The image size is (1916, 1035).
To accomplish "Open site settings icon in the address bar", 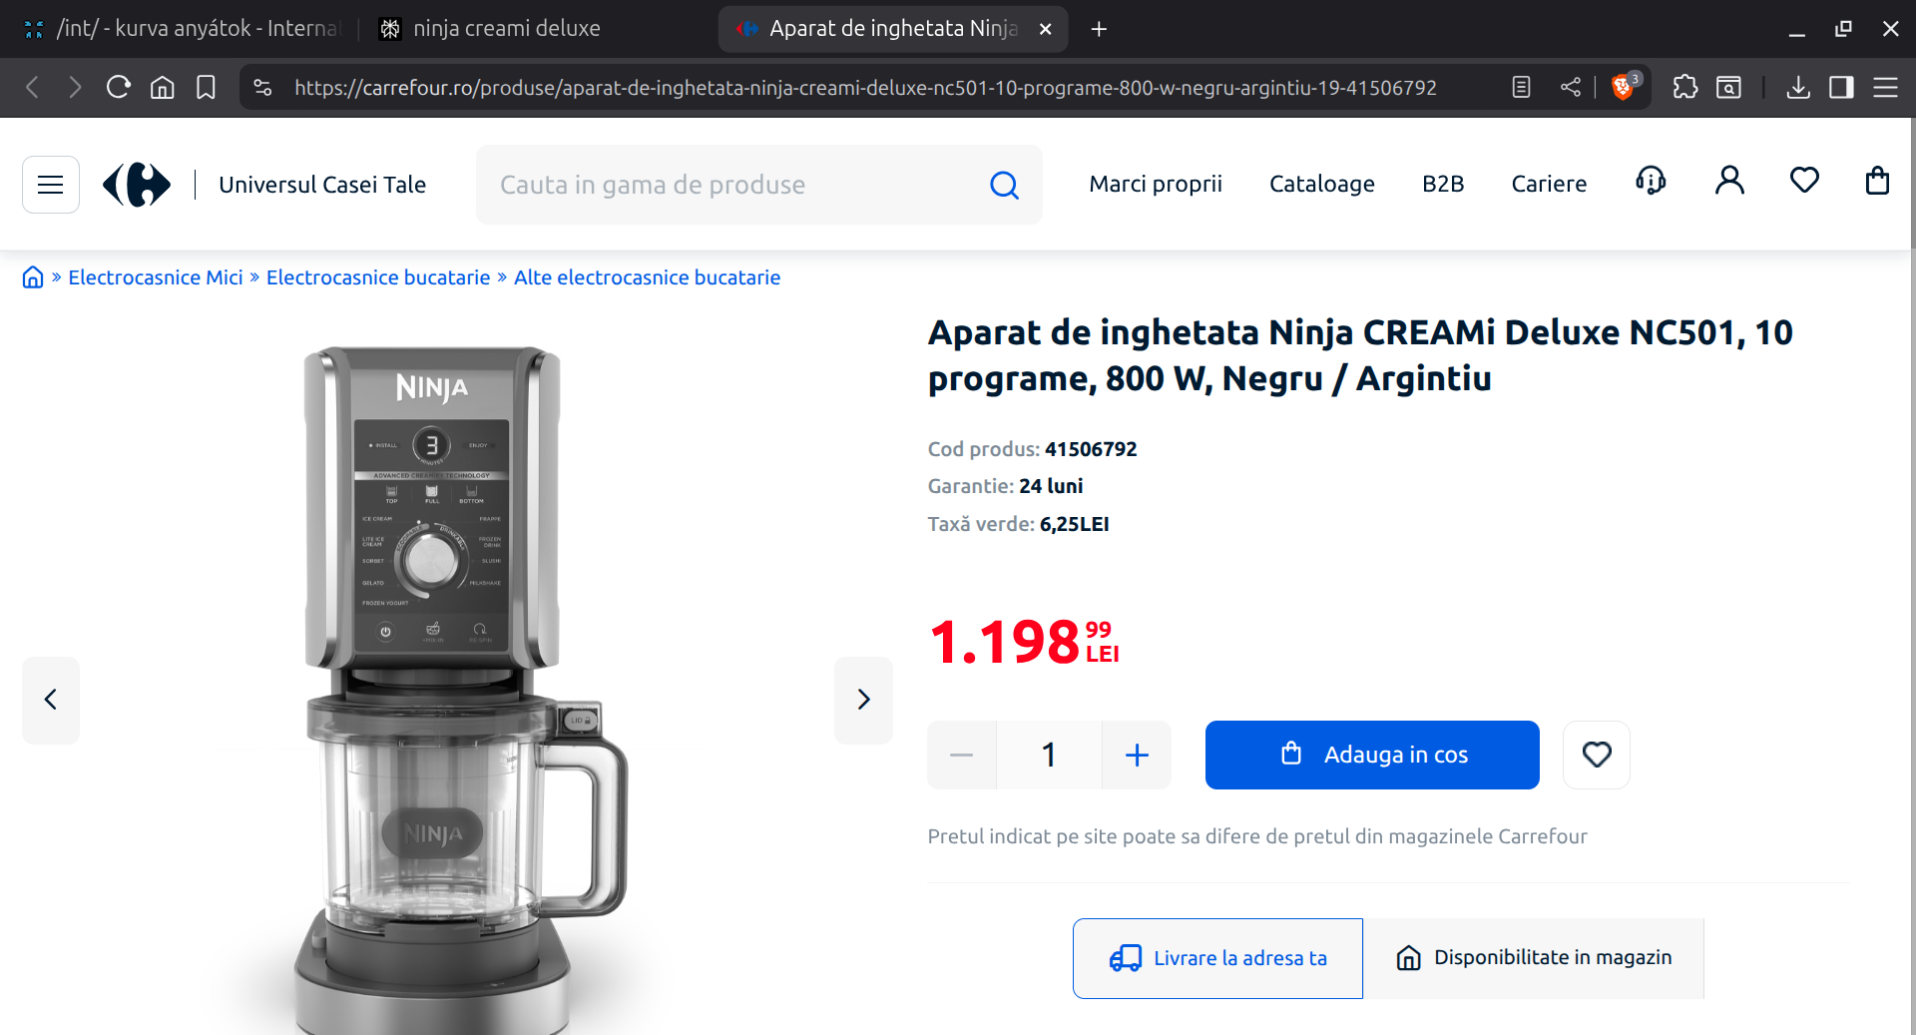I will pos(262,88).
